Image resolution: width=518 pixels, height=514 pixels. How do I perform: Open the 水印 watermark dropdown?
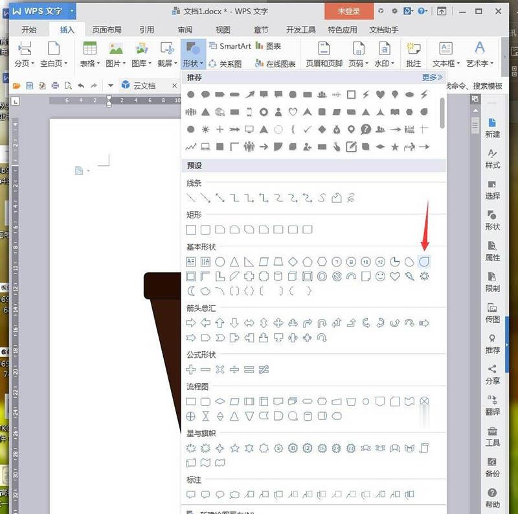pos(384,54)
